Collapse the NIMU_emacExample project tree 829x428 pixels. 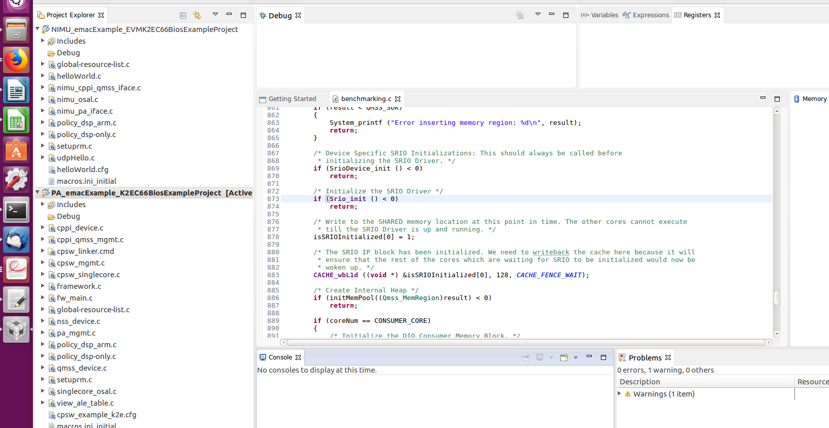pos(38,29)
